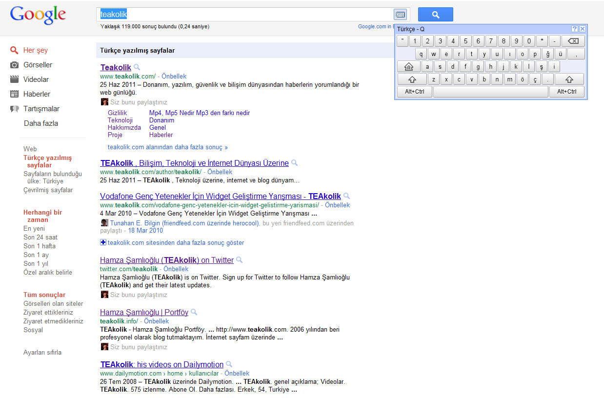Preview the Hamza Şamlıoğlu on Twitter result

tap(239, 260)
